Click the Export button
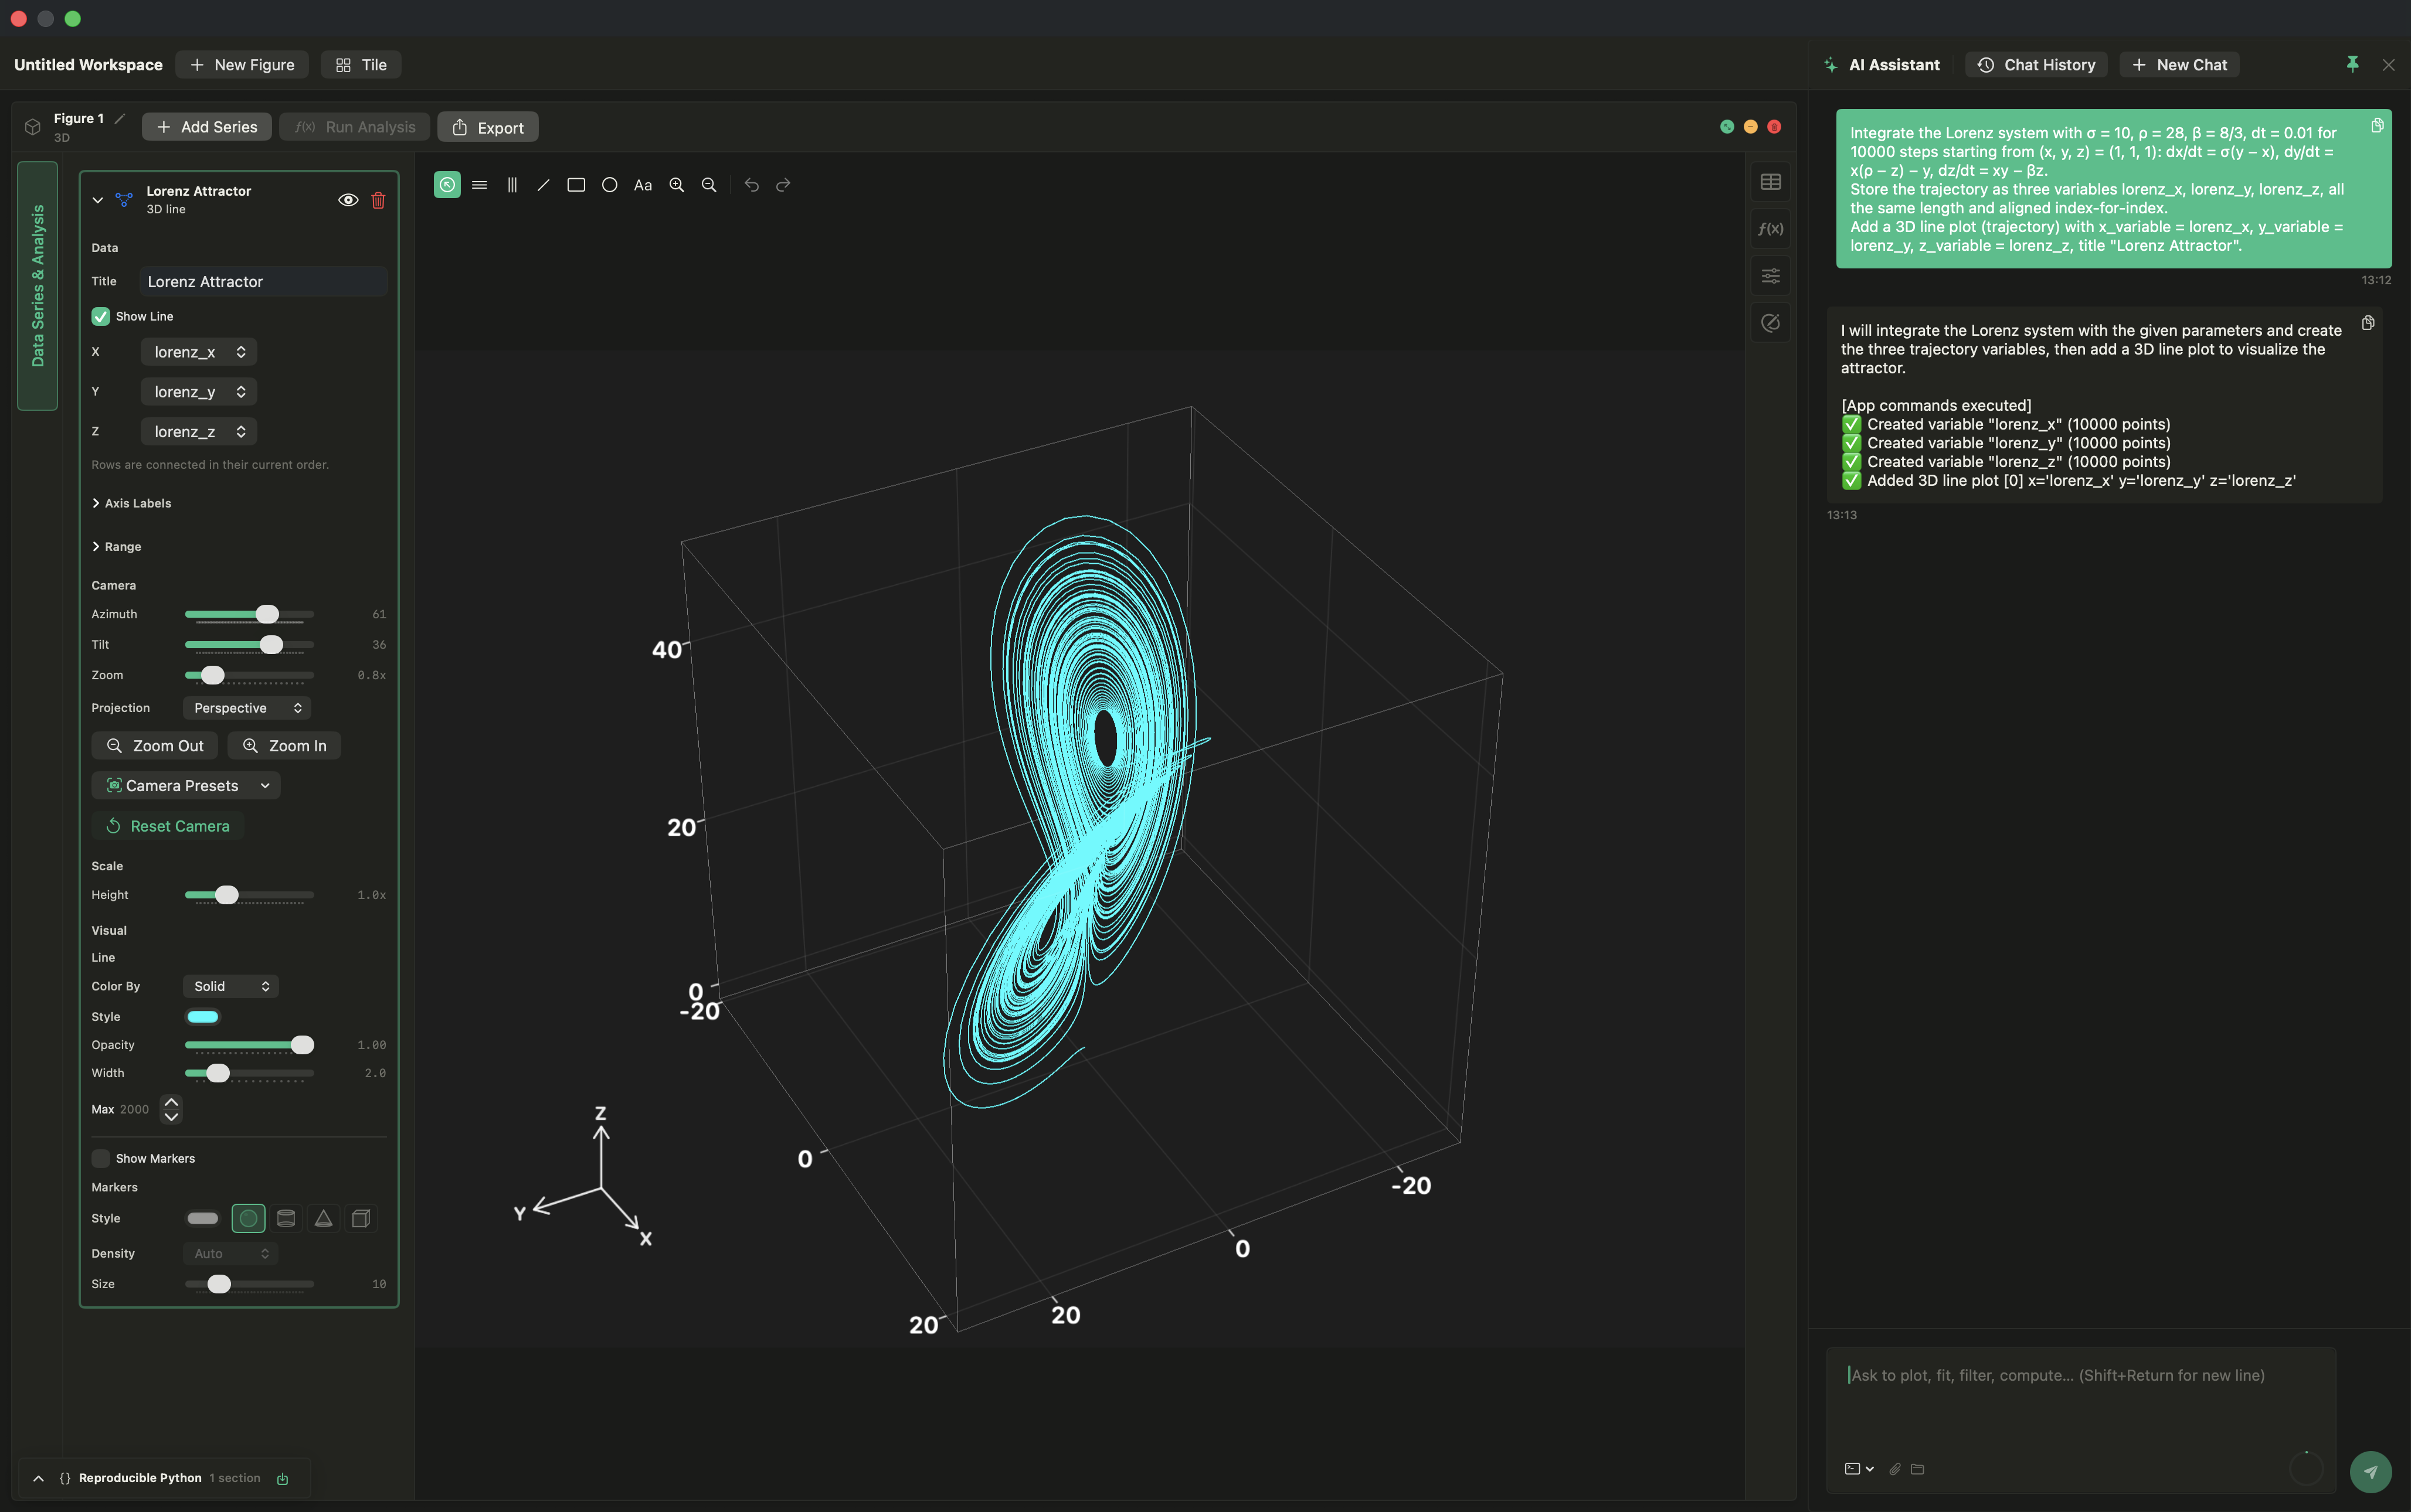This screenshot has width=2411, height=1512. pyautogui.click(x=488, y=127)
